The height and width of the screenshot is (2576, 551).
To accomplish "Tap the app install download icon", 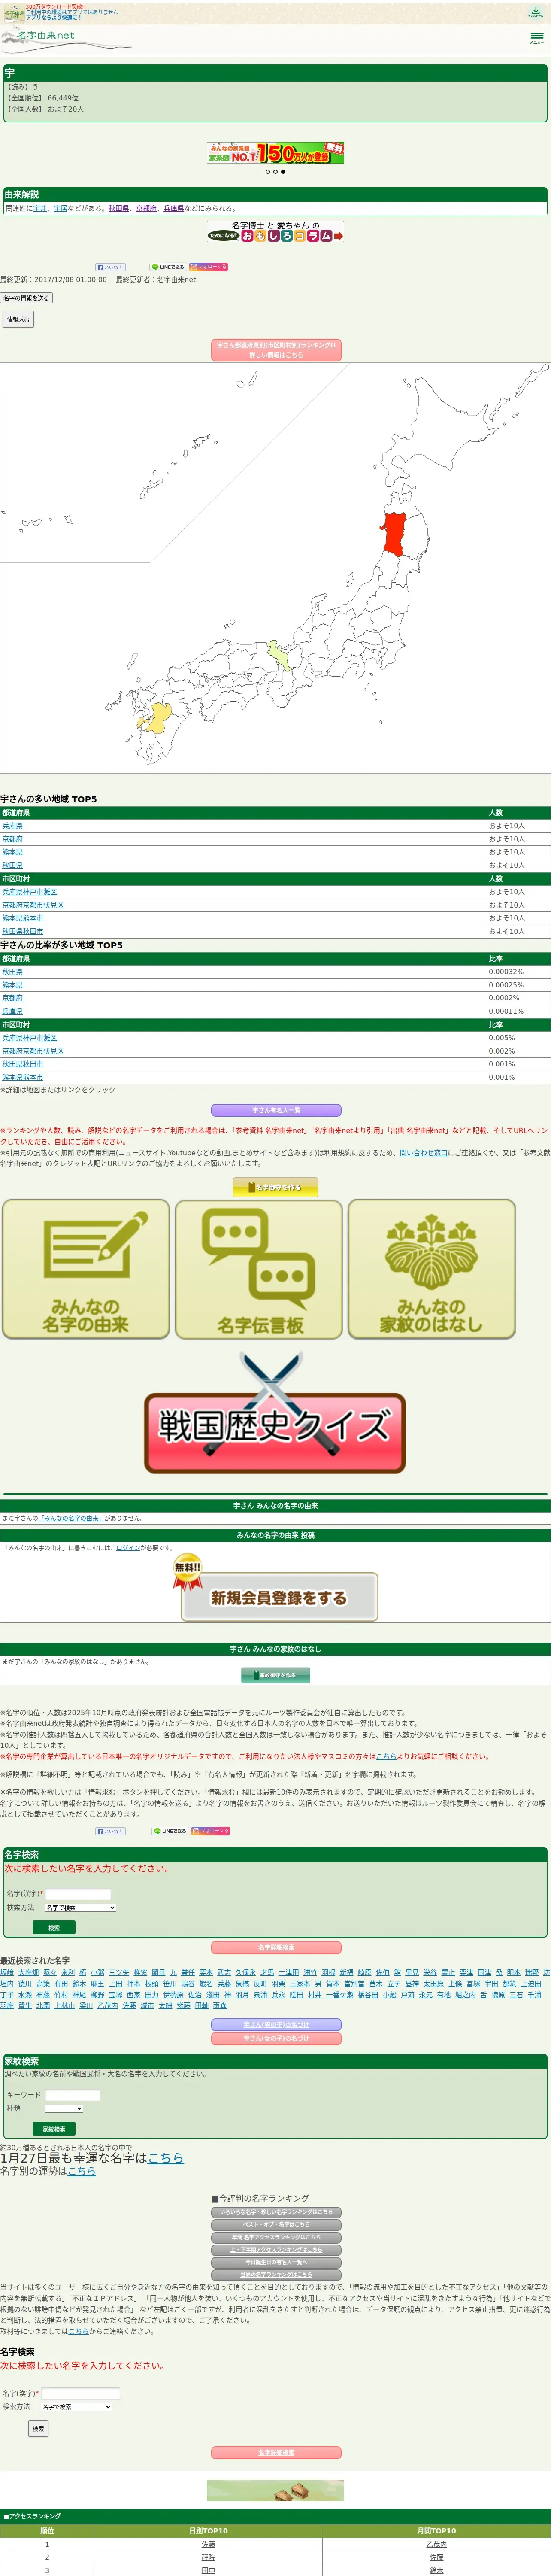I will (535, 12).
